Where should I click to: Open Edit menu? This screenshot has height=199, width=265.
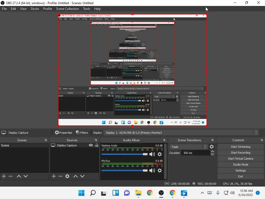(x=13, y=9)
